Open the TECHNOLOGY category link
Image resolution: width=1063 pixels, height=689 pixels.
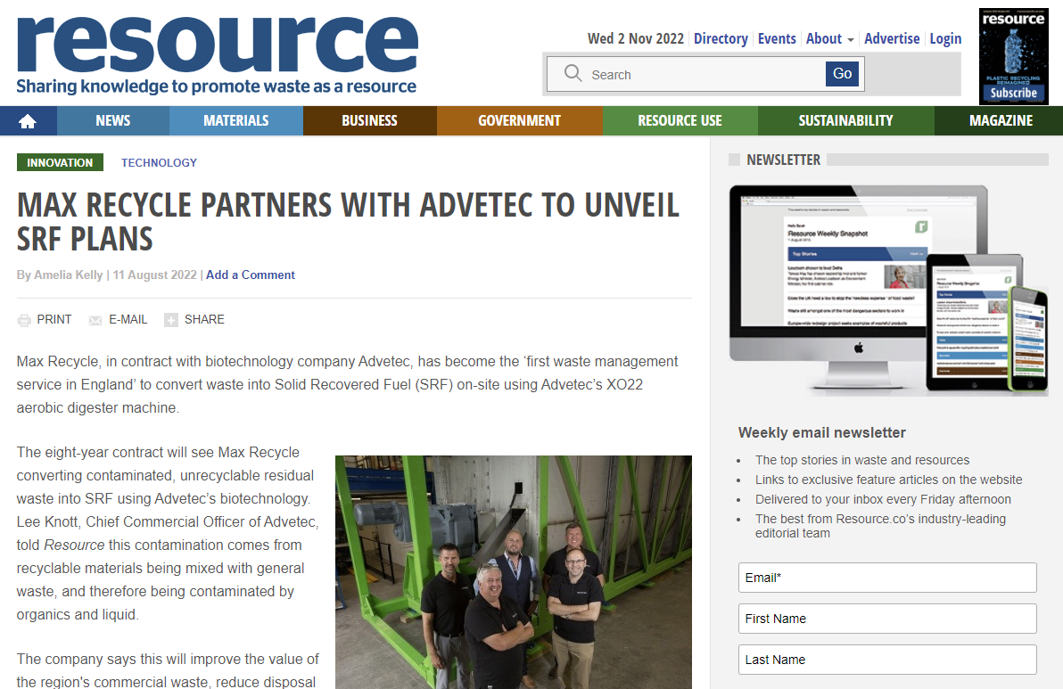tap(160, 162)
